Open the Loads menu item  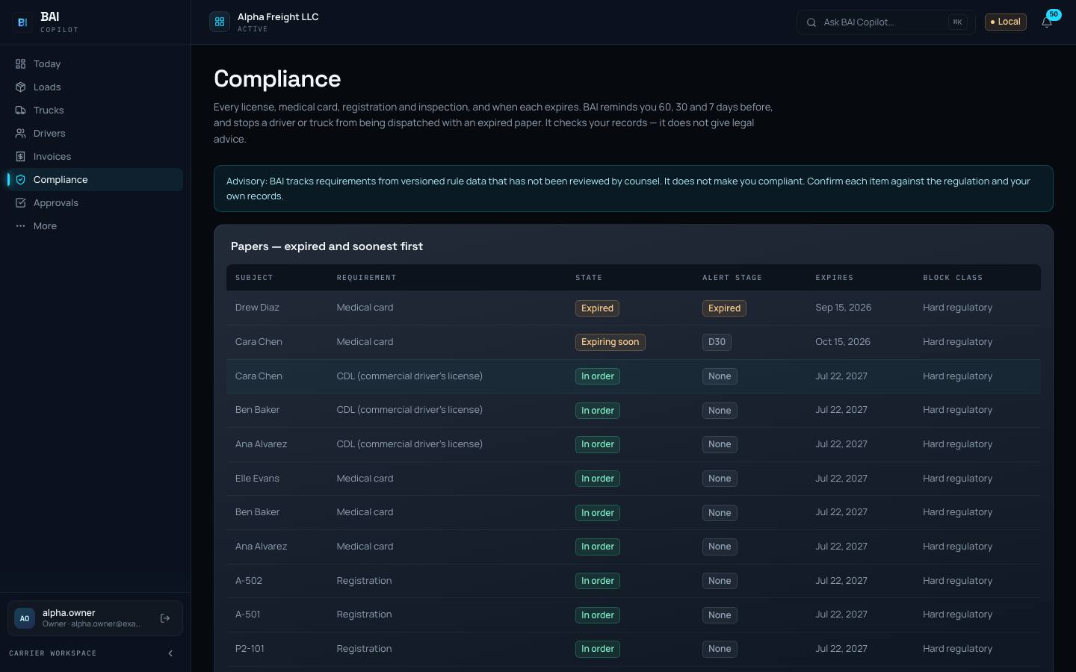(x=95, y=87)
